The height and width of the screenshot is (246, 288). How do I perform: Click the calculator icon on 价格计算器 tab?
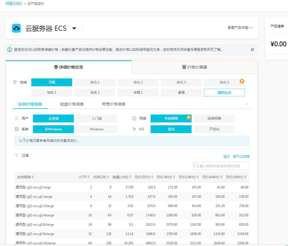184,67
